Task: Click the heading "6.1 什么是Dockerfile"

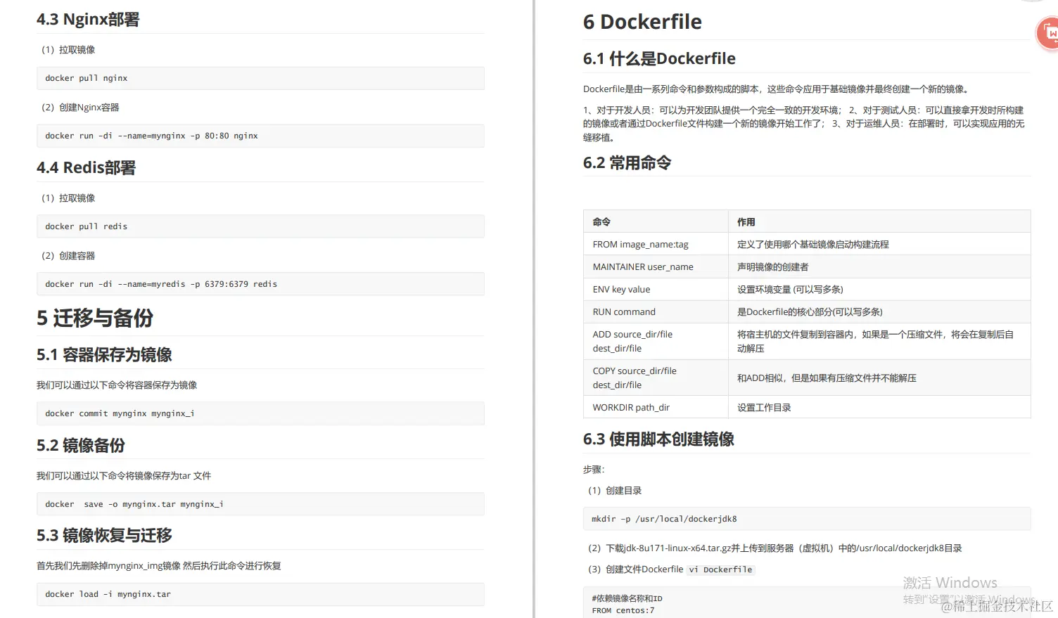Action: (659, 58)
